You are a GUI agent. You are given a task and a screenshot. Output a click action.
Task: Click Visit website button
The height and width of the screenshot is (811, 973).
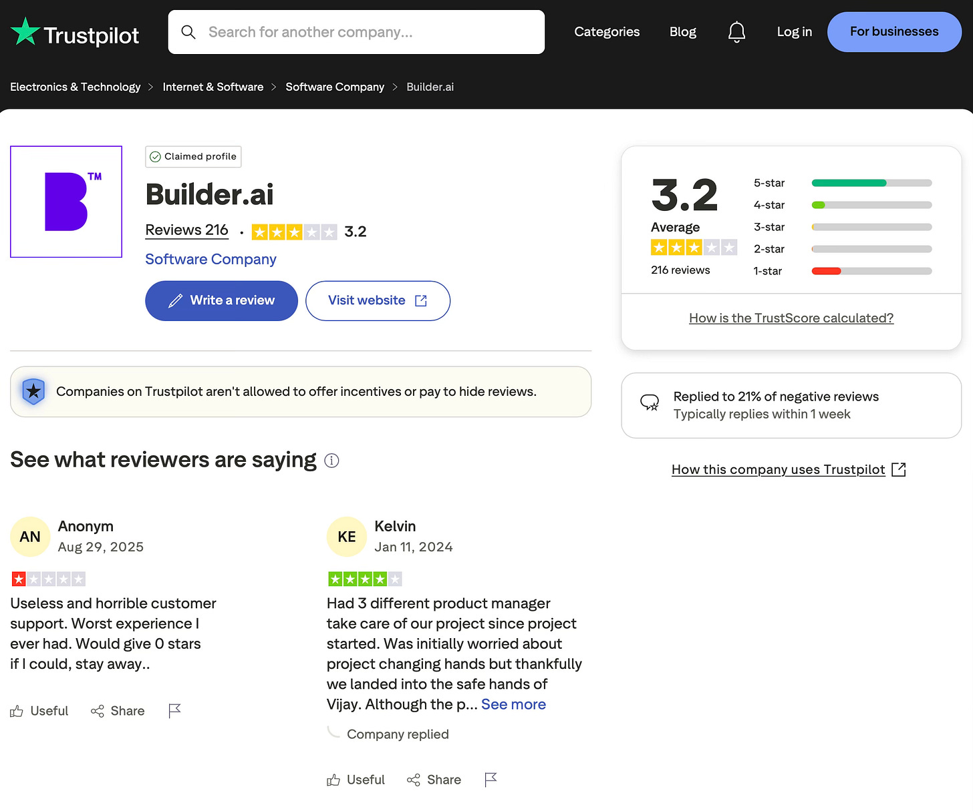pos(378,301)
